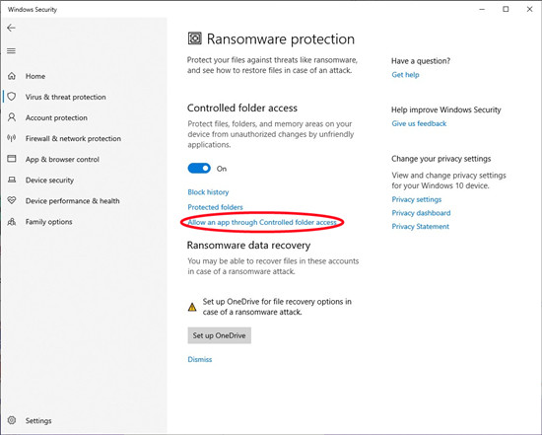Click the Ransomware protection page title

[281, 39]
